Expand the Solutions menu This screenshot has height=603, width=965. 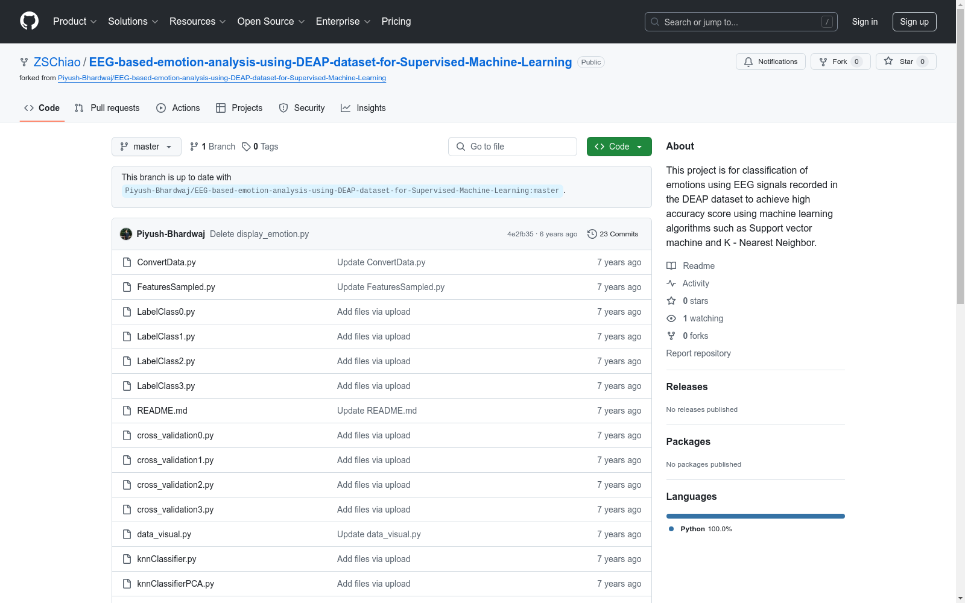click(x=133, y=21)
